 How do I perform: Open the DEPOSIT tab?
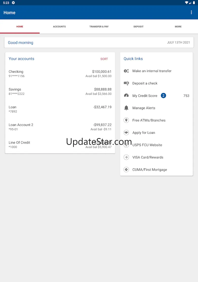[139, 26]
